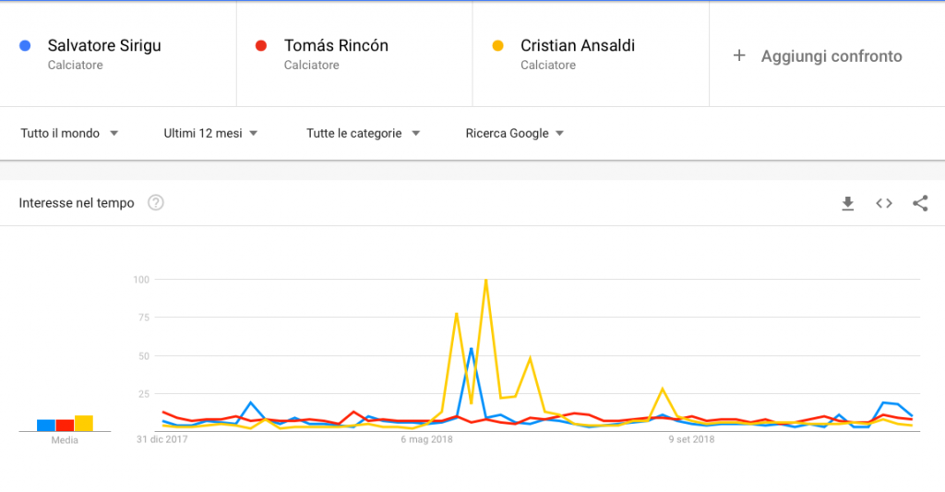Click the yellow dot for Cristian Ansaldi
Viewport: 945px width, 492px height.
498,45
